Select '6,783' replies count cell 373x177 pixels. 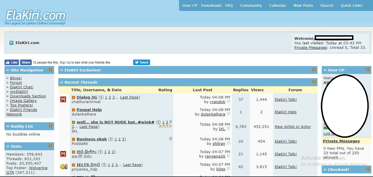(x=241, y=127)
